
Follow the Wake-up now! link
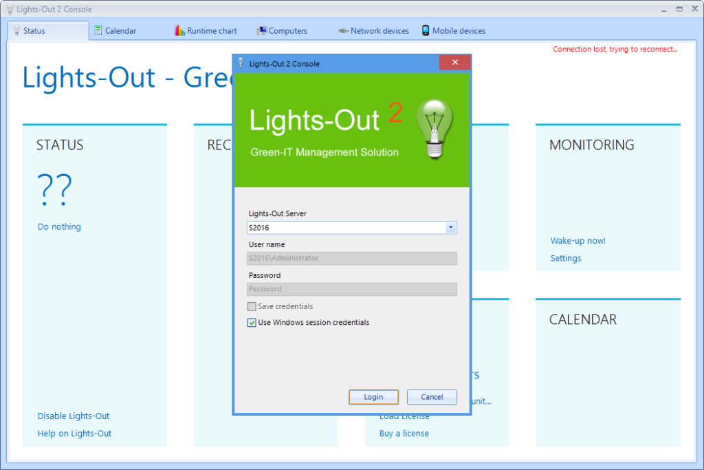577,240
